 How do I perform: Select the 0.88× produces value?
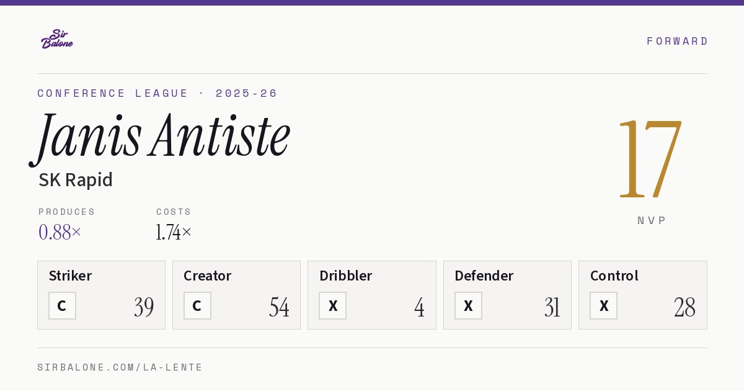point(60,232)
